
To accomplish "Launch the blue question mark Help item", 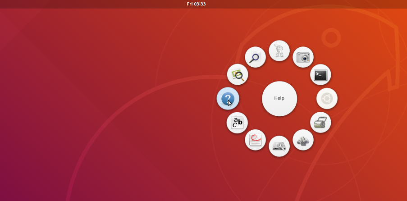I will [x=228, y=99].
